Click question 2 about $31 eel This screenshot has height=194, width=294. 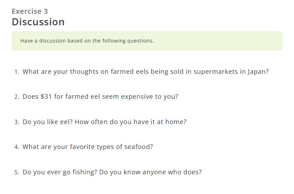[x=100, y=97]
